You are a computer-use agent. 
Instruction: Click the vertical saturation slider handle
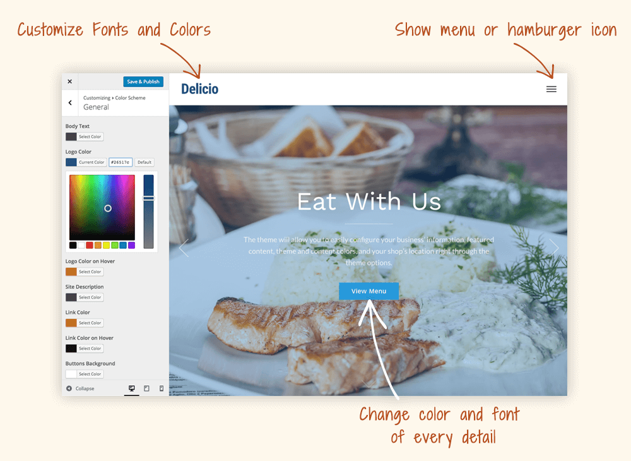point(148,198)
